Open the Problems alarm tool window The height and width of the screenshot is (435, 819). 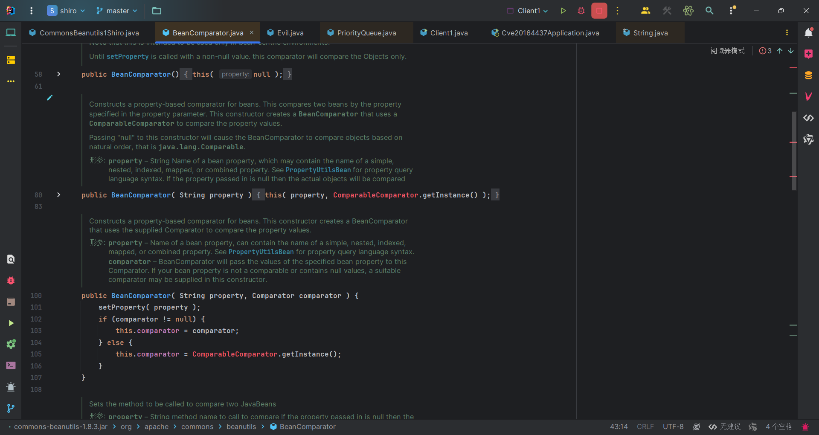click(11, 387)
